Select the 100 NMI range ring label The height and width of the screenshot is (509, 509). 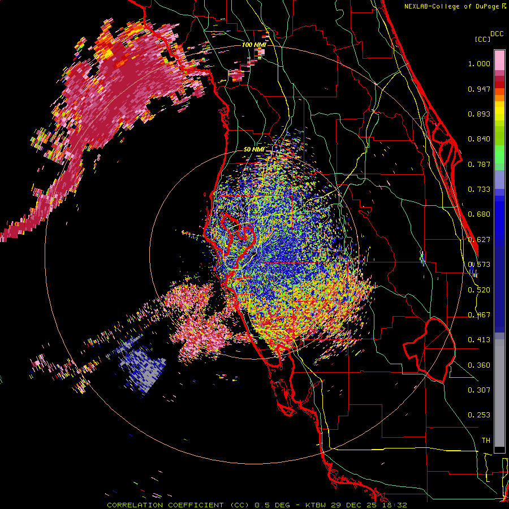pos(254,45)
